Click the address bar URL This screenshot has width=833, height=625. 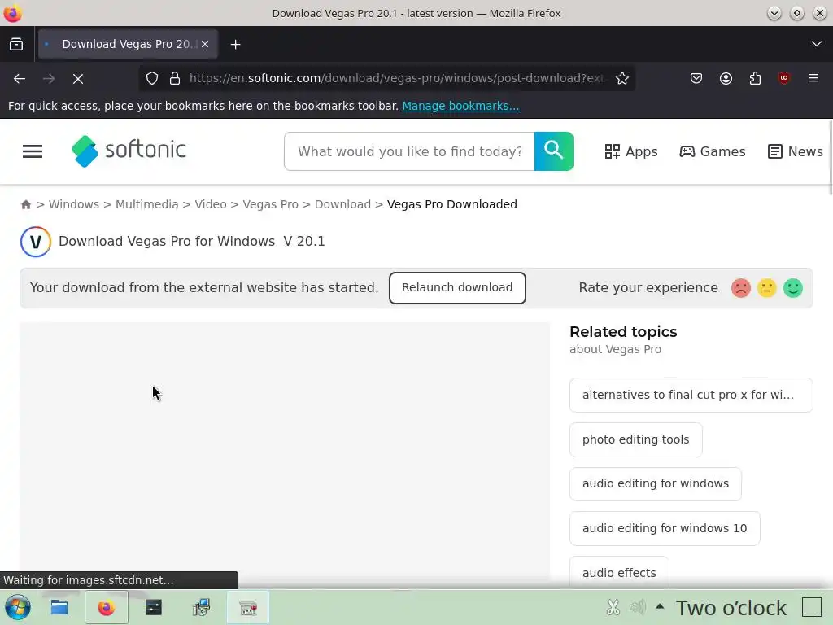[x=397, y=79]
